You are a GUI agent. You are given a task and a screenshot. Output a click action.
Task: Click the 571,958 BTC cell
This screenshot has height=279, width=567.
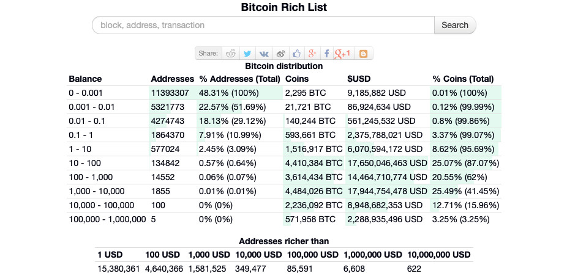point(310,219)
